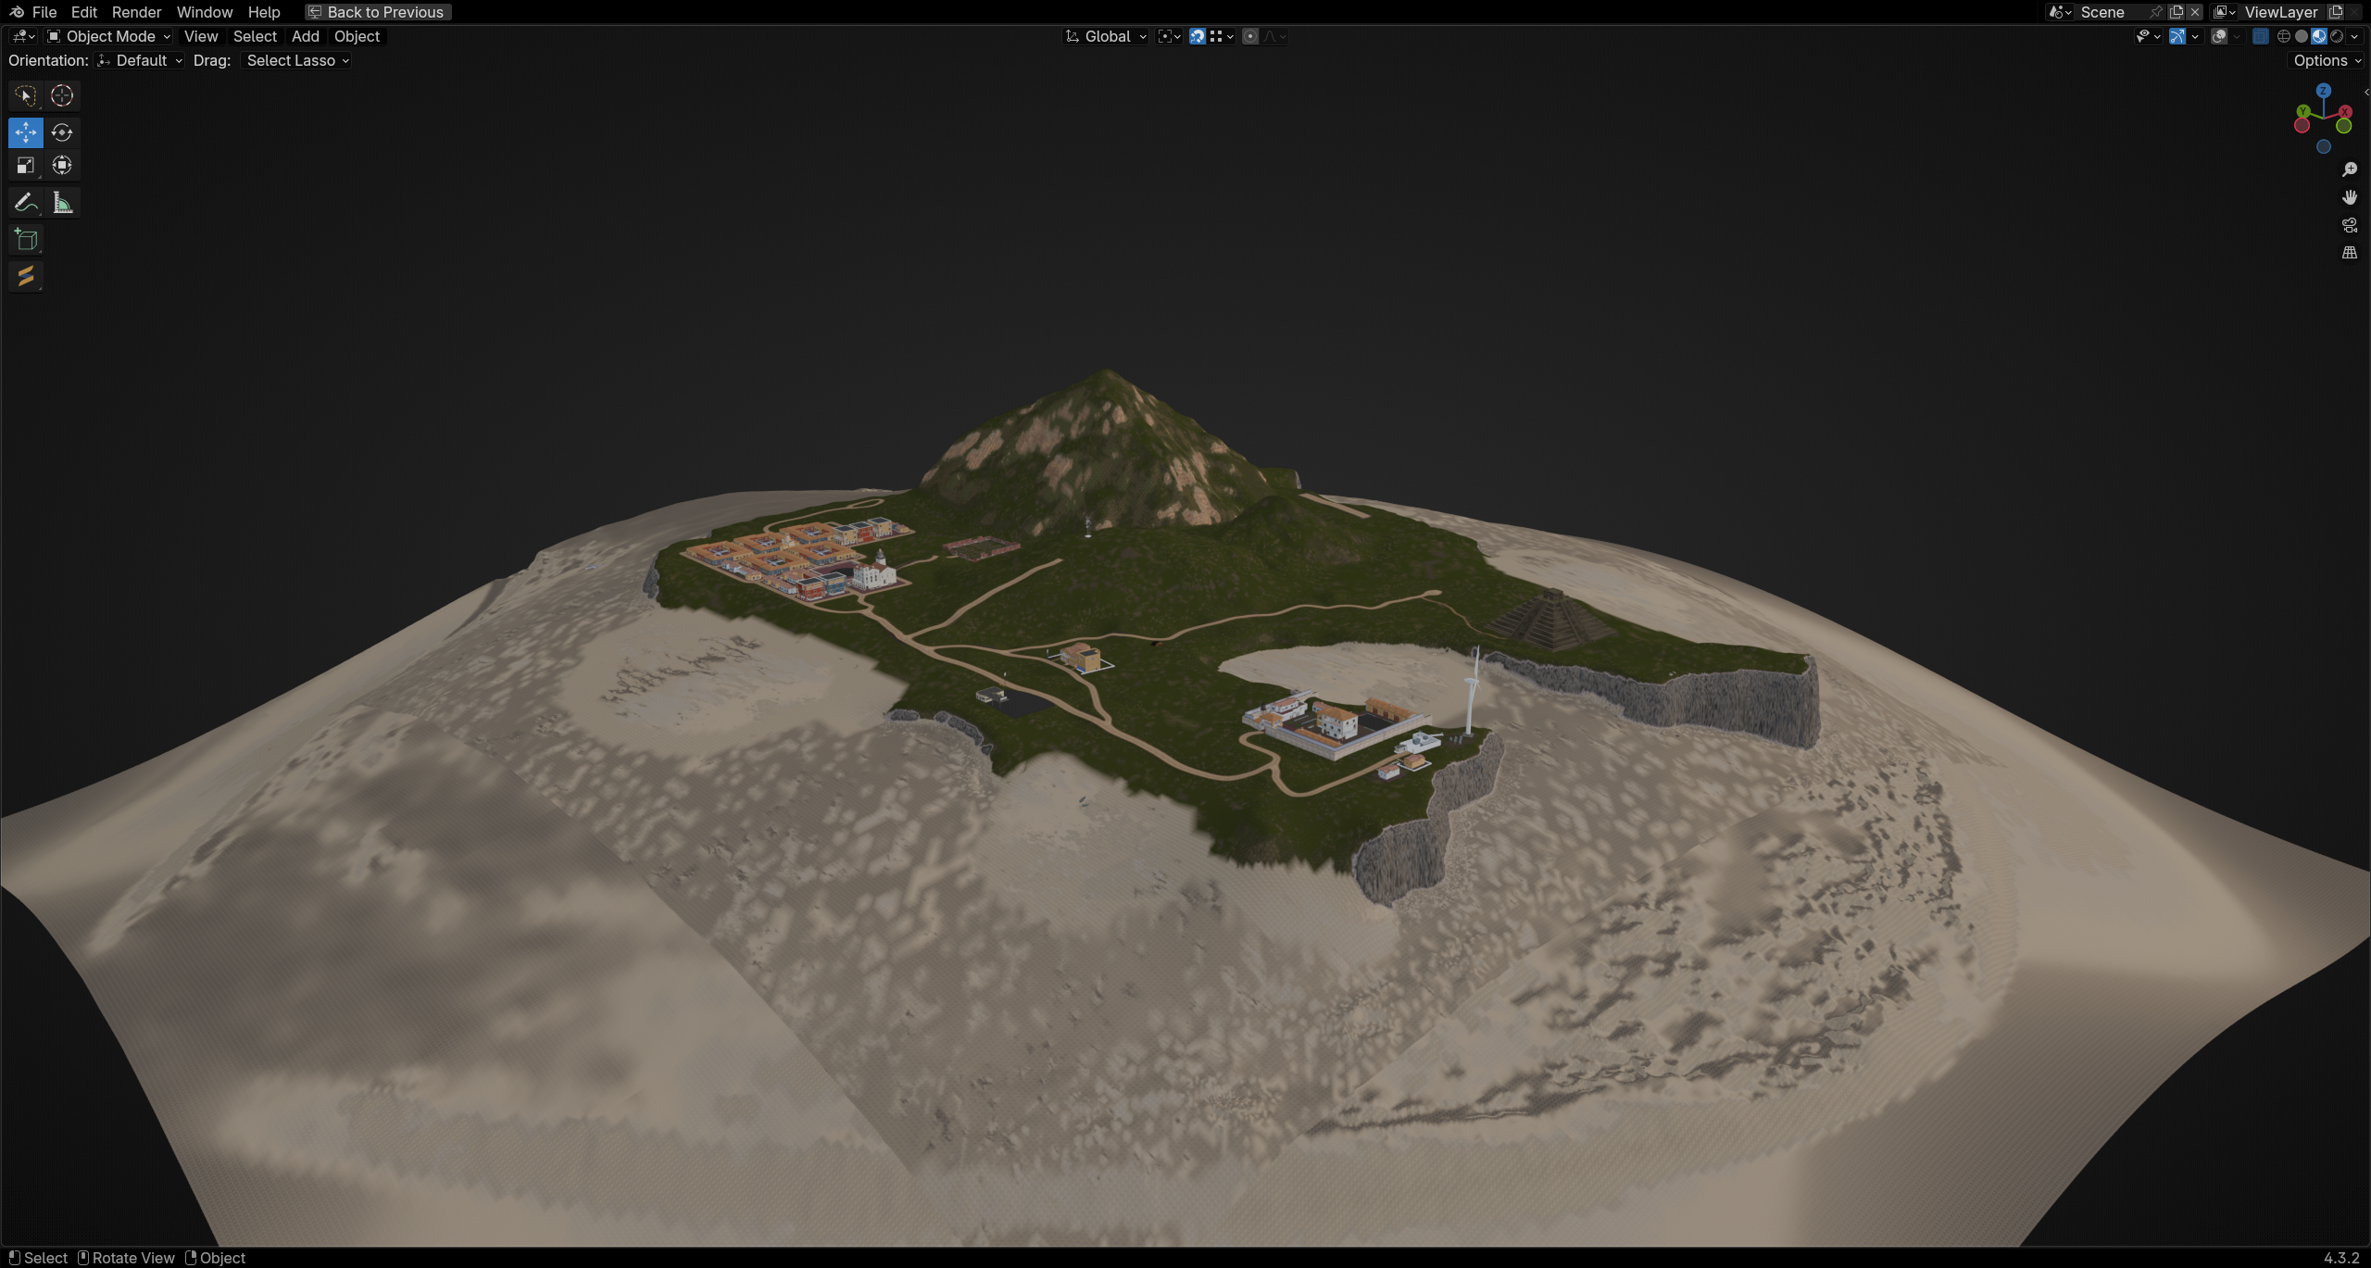Select the Add Cube tool

pyautogui.click(x=26, y=240)
